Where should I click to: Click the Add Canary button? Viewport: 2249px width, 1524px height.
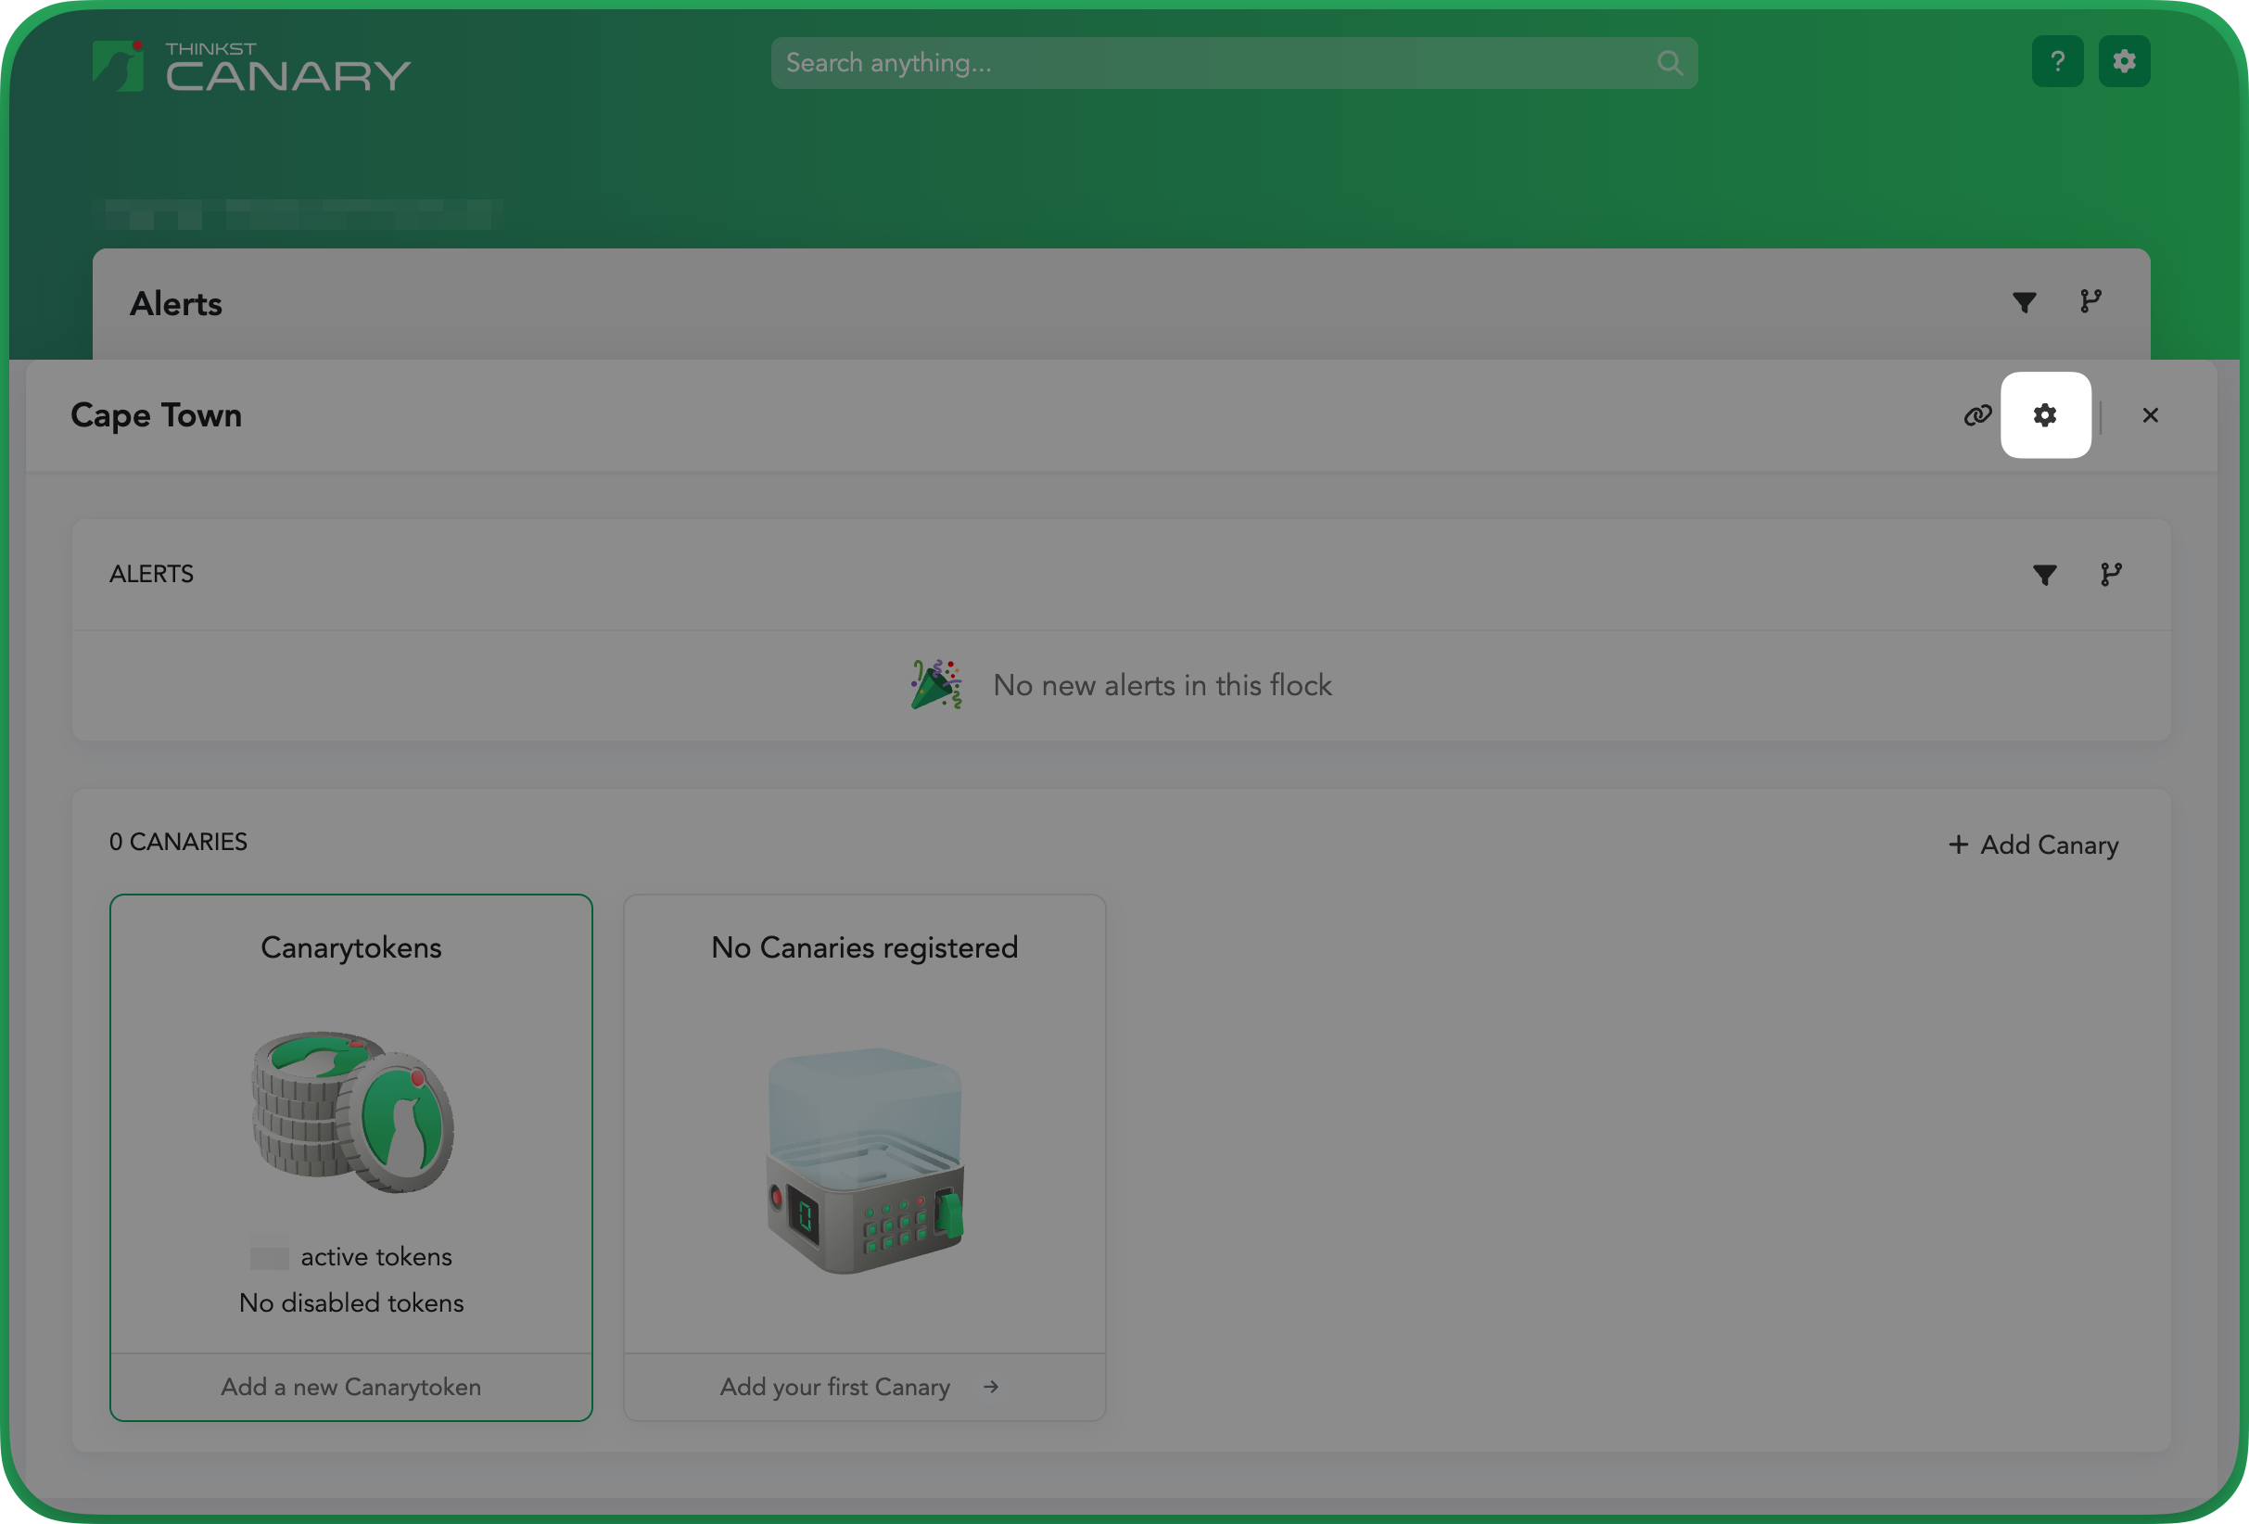(2033, 845)
